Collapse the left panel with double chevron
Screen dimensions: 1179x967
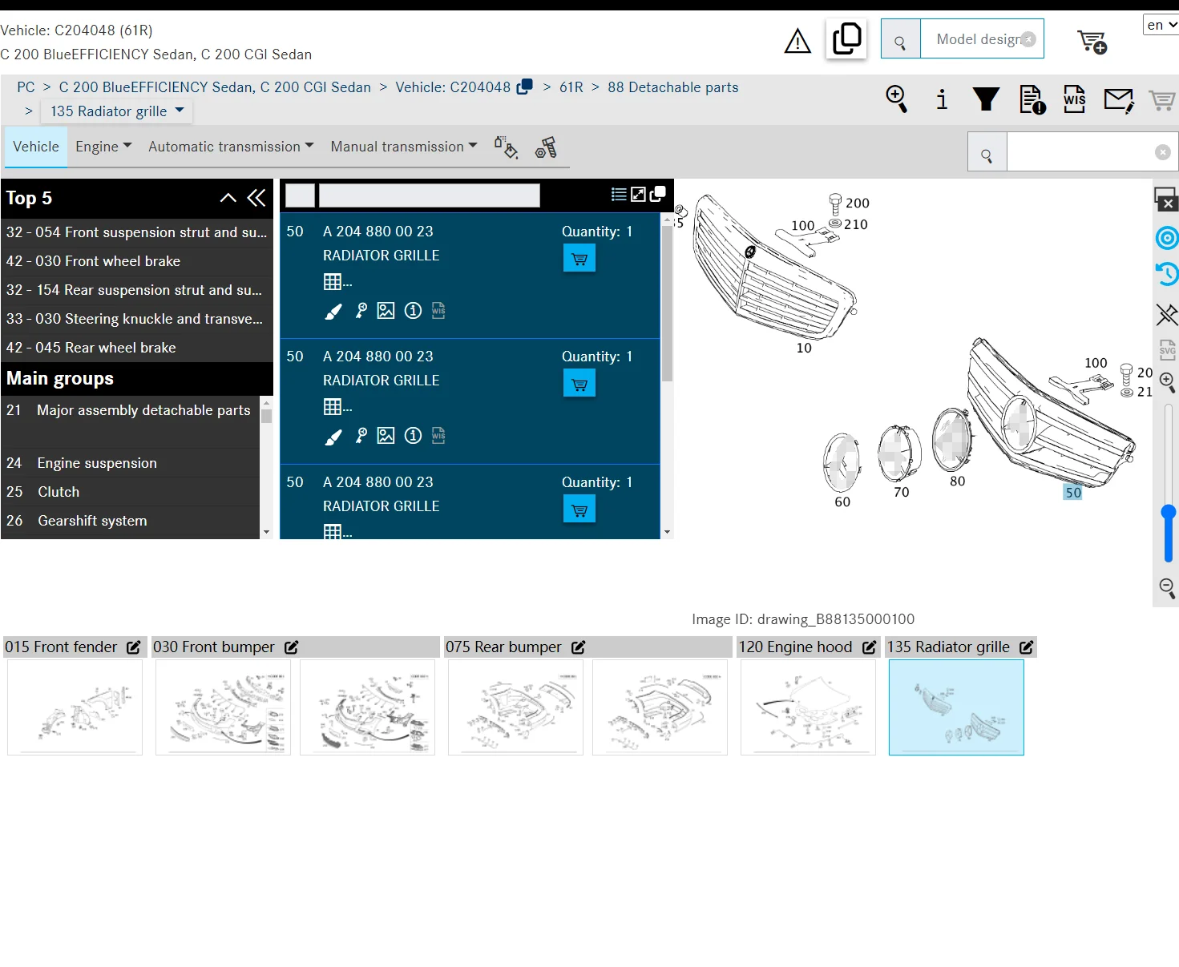click(x=256, y=198)
